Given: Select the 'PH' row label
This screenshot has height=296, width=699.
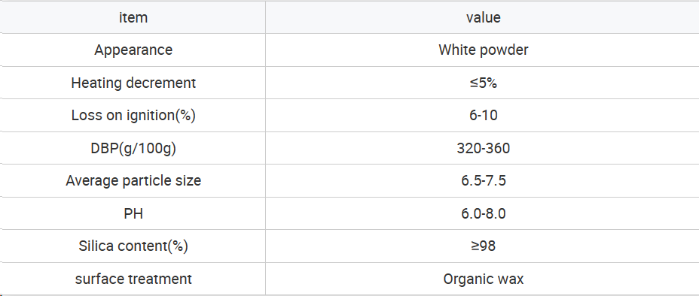Looking at the screenshot, I should click(133, 214).
